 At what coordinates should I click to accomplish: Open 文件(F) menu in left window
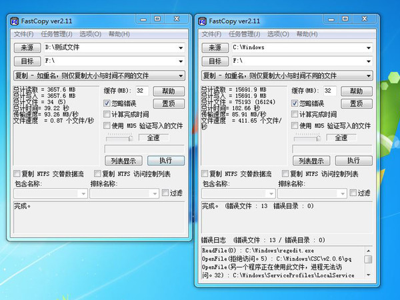click(x=23, y=34)
